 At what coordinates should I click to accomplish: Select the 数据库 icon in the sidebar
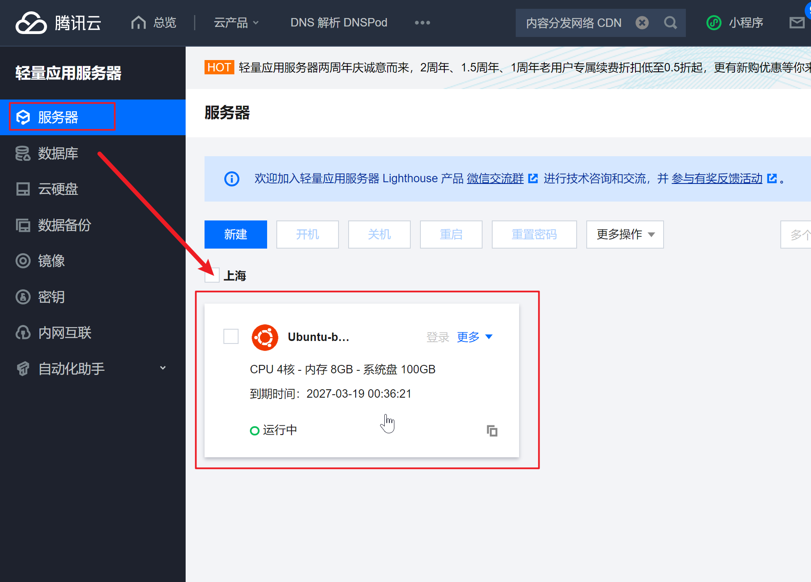(23, 153)
